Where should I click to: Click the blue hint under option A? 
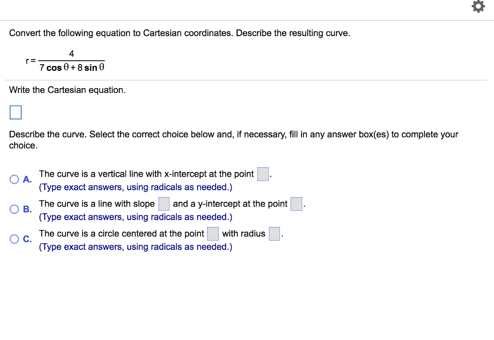136,187
